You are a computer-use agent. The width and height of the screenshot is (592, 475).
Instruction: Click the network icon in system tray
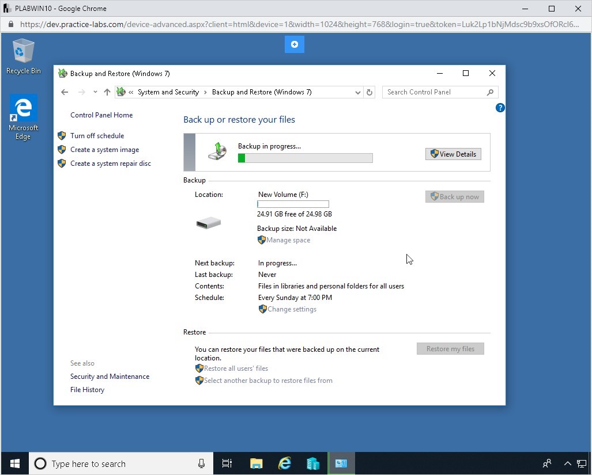pyautogui.click(x=582, y=463)
